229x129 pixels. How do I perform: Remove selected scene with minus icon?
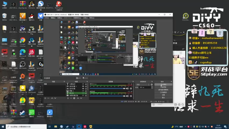tap(48, 98)
